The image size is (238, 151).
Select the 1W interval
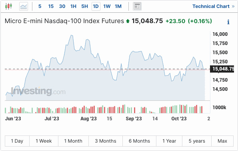click(107, 6)
